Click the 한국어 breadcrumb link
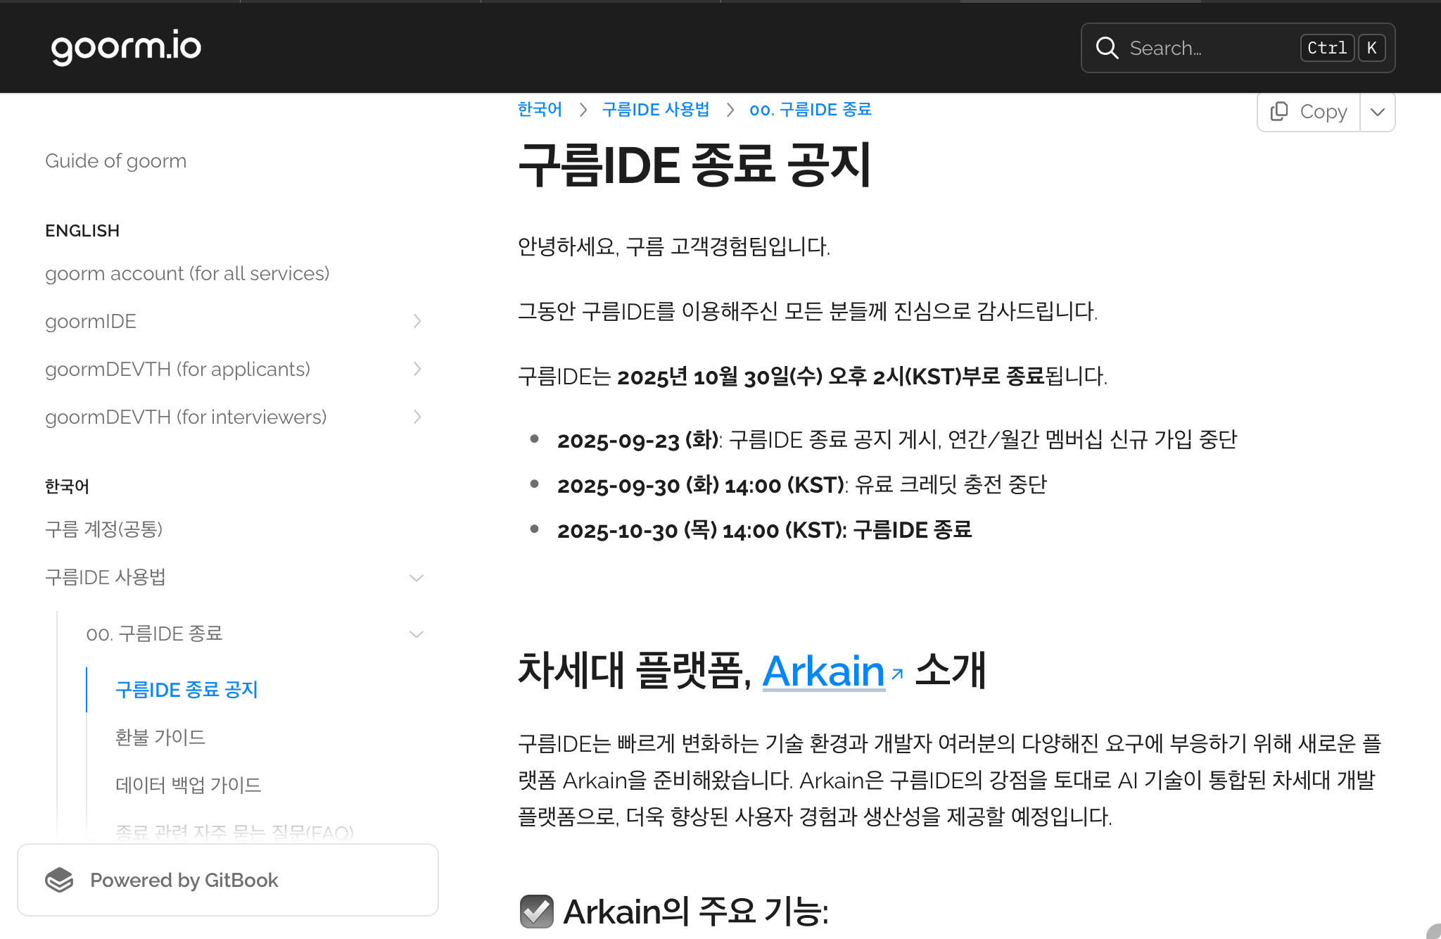The width and height of the screenshot is (1441, 939). pyautogui.click(x=540, y=110)
